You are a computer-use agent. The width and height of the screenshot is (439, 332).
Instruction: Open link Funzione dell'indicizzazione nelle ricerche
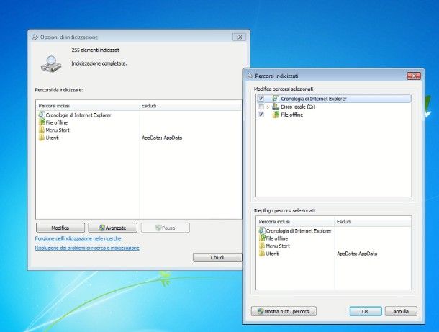[78, 238]
